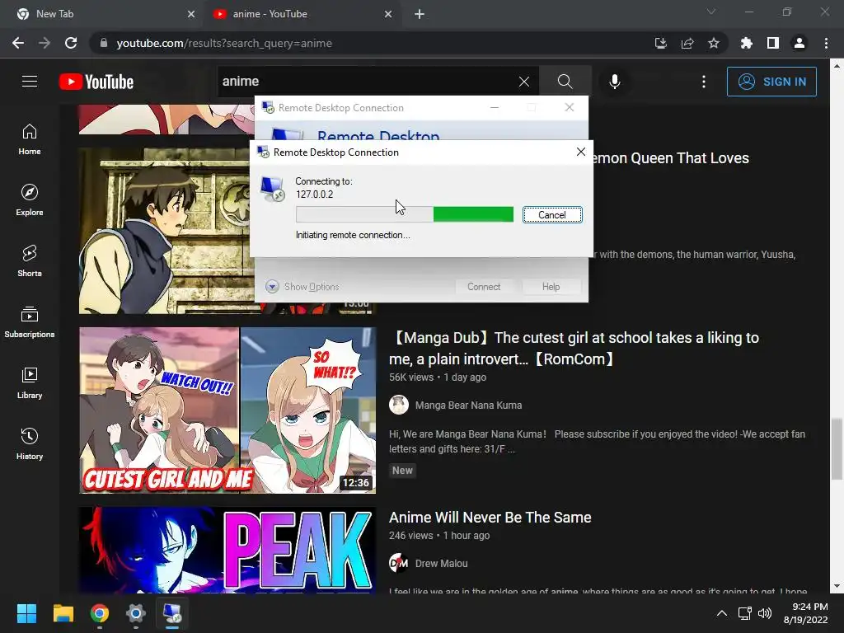The image size is (844, 633).
Task: Clear the anime search query
Action: pos(523,82)
